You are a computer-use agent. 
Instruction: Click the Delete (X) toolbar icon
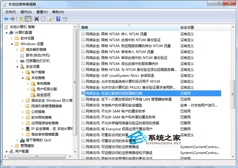(x=36, y=19)
